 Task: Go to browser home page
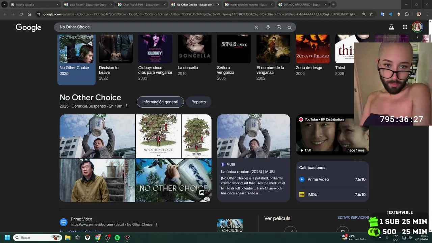29,14
